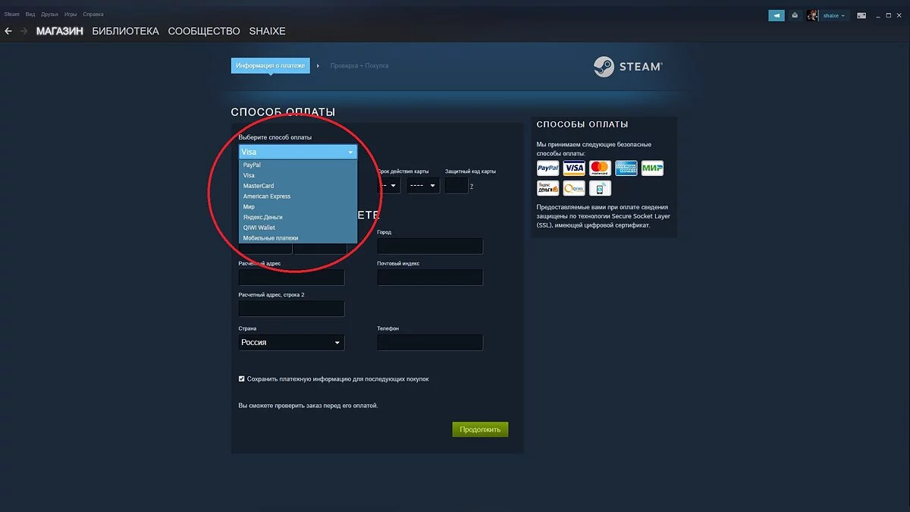
Task: Open the Справка menu
Action: point(93,14)
